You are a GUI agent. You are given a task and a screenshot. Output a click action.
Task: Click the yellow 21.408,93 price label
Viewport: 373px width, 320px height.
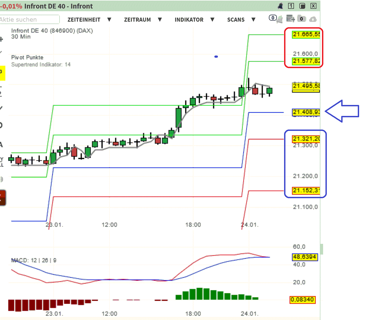[x=306, y=112]
